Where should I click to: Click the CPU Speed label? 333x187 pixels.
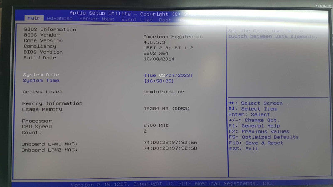point(37,127)
